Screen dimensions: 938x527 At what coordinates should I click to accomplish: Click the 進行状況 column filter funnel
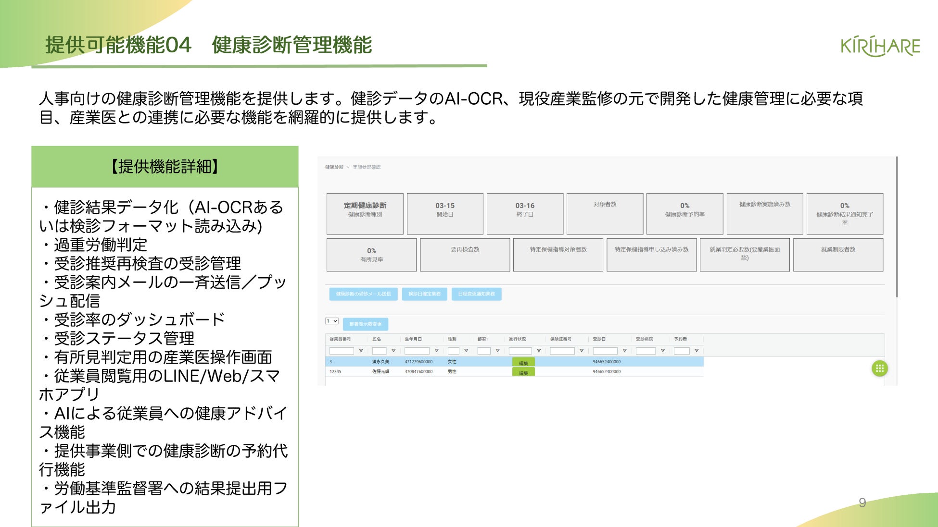(539, 351)
